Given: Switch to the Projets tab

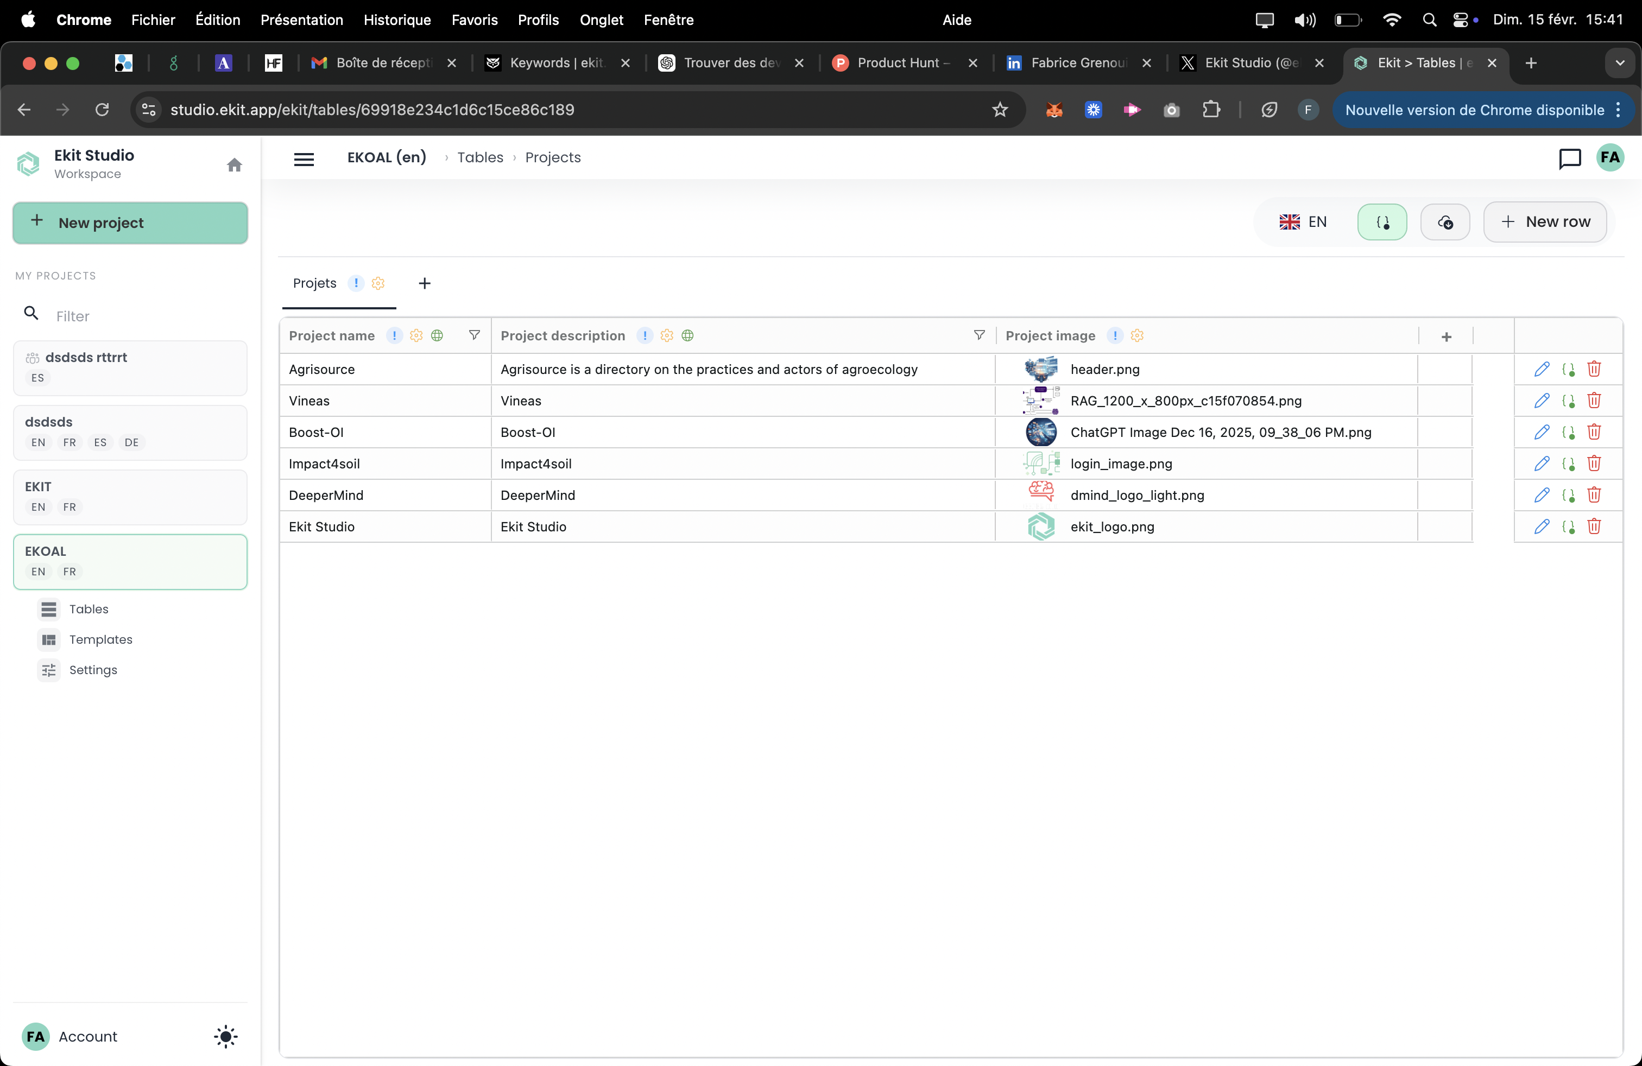Looking at the screenshot, I should click(x=314, y=283).
